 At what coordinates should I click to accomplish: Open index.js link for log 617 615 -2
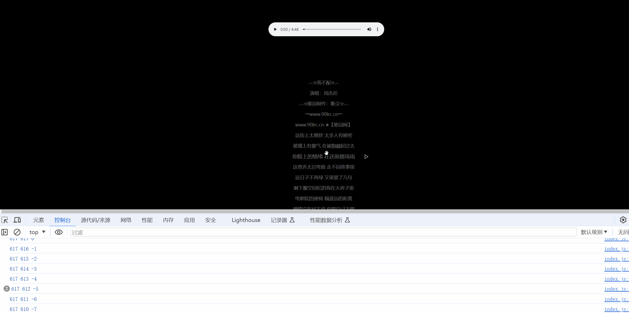(x=616, y=259)
